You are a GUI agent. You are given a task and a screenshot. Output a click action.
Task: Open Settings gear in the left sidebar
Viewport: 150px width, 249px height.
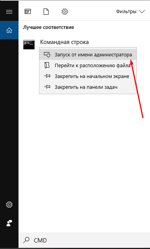9,205
